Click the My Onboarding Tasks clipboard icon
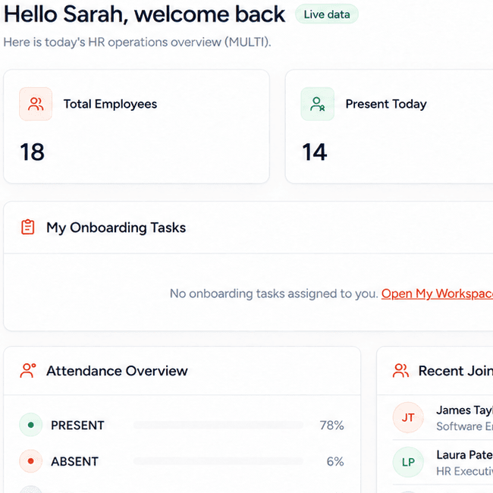 [x=27, y=227]
